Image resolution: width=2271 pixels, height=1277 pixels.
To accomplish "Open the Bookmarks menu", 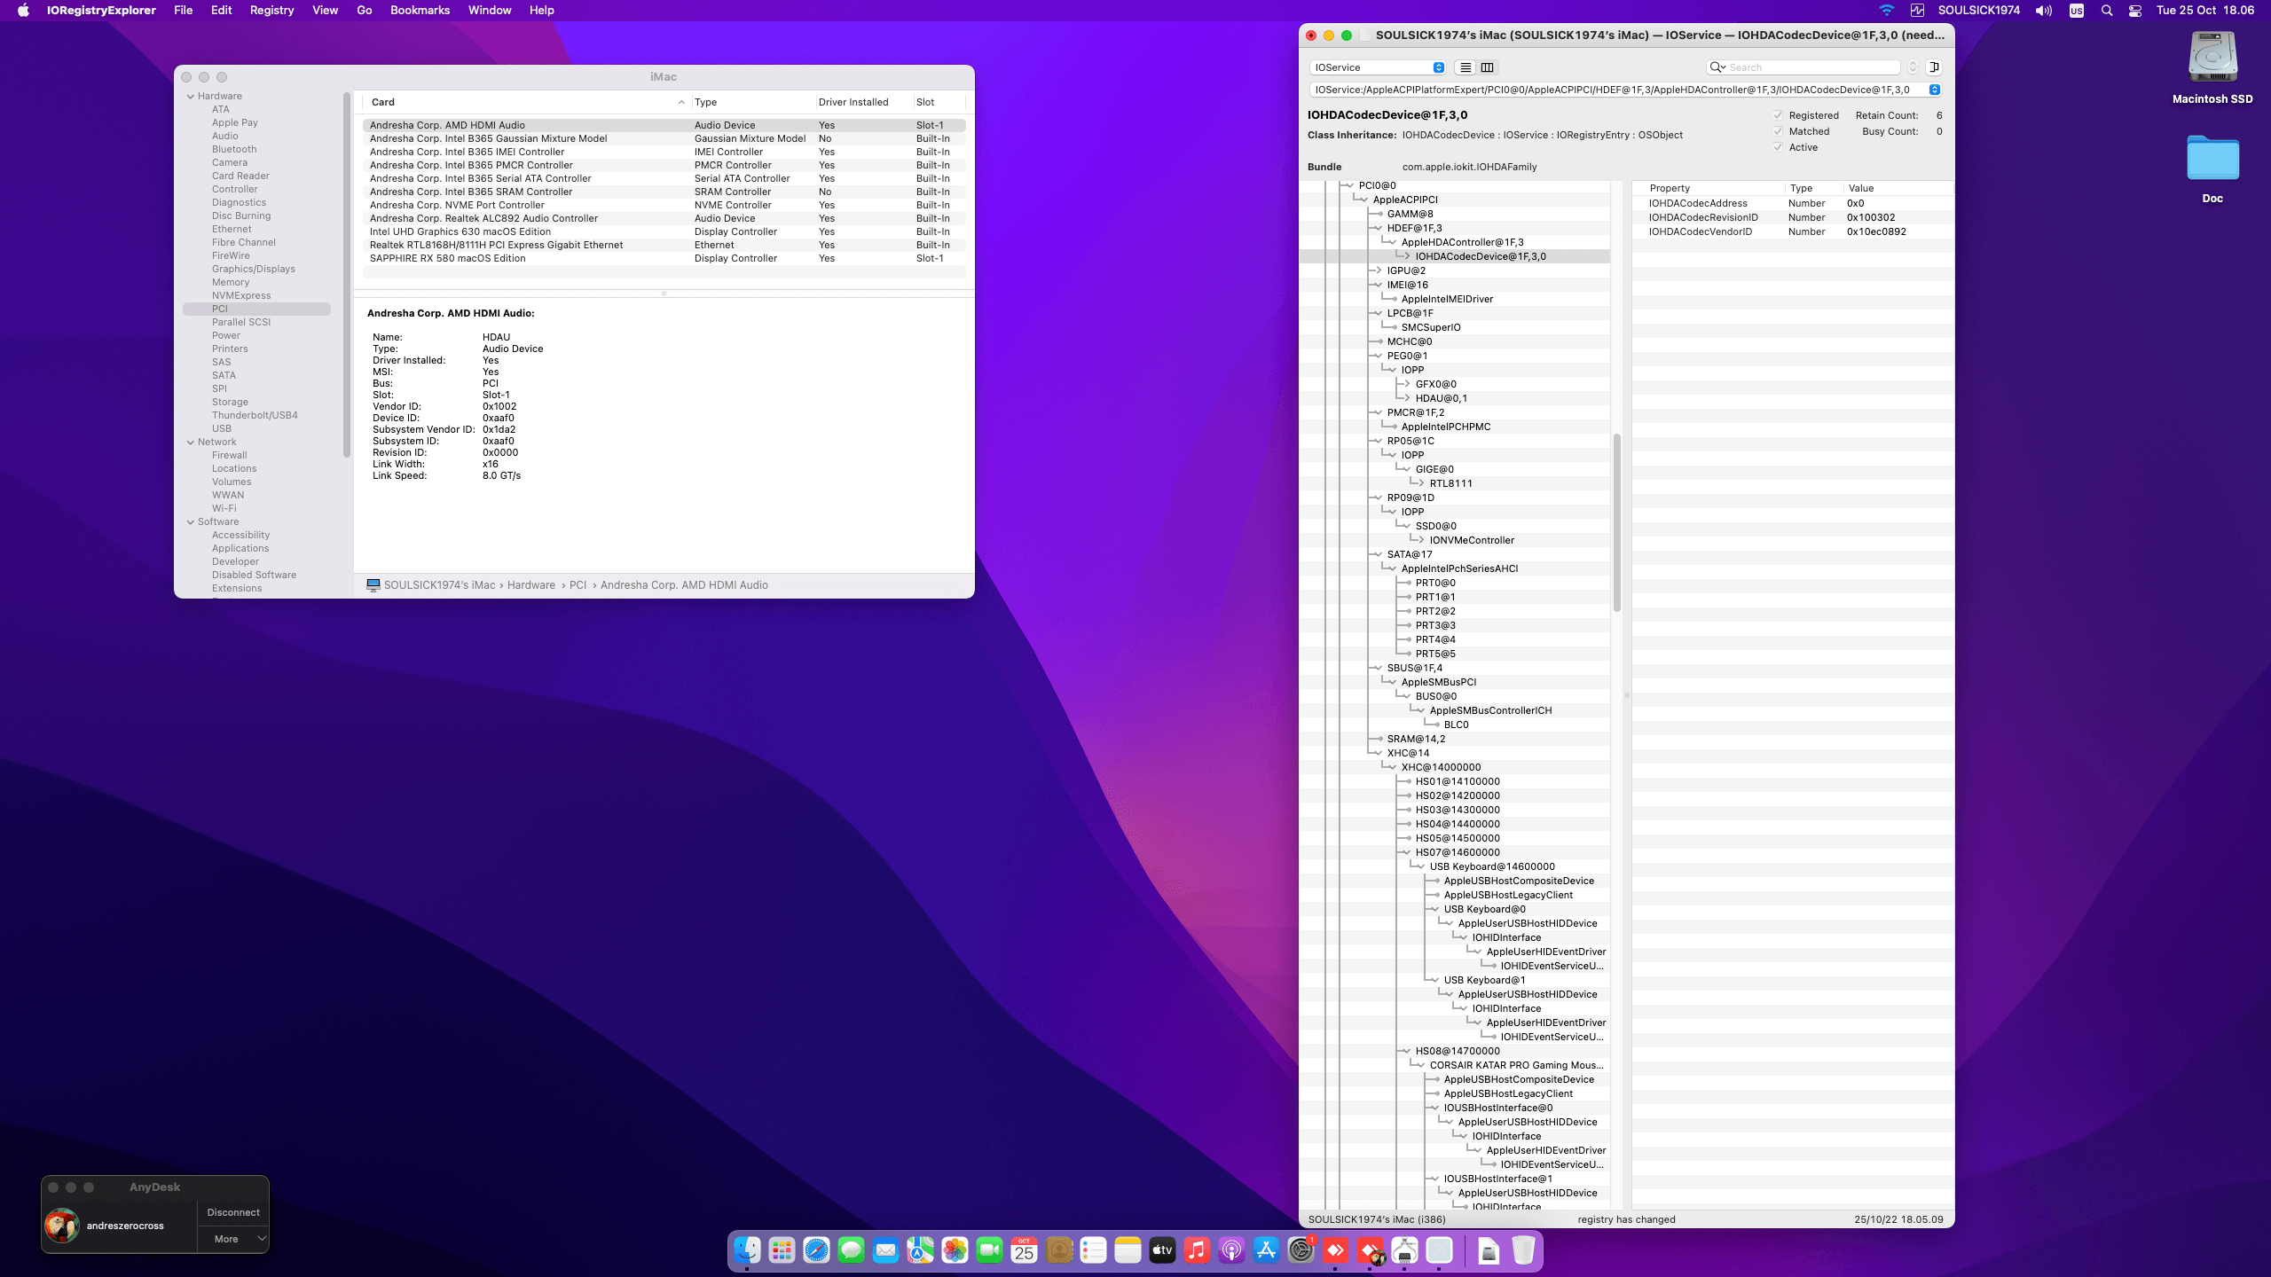I will (x=420, y=11).
